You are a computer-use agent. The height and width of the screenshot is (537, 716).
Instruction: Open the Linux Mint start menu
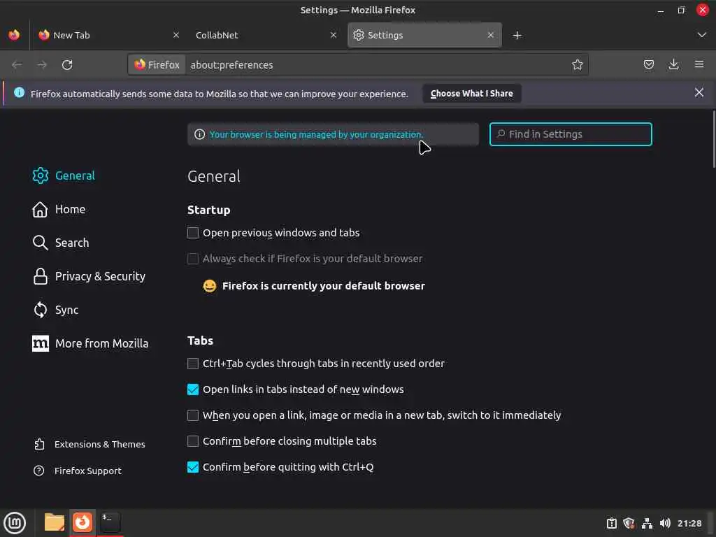pos(15,523)
